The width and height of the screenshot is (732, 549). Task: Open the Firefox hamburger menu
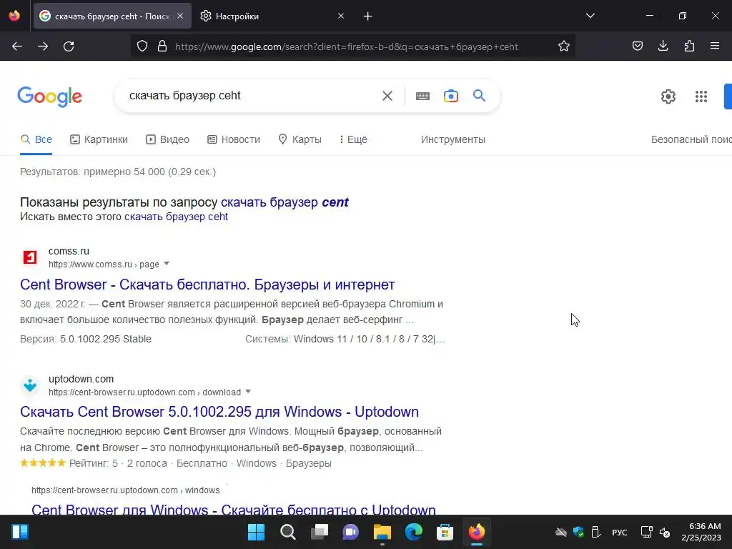715,46
